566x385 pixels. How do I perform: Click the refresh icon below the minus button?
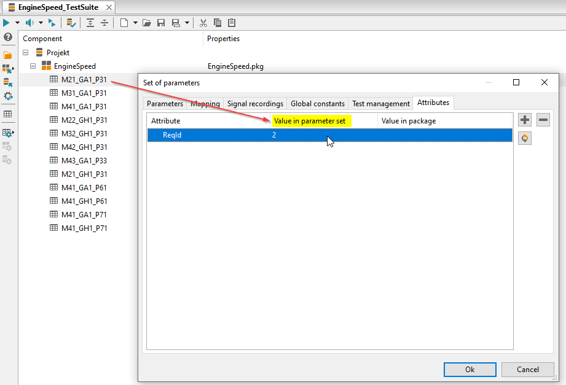point(526,138)
